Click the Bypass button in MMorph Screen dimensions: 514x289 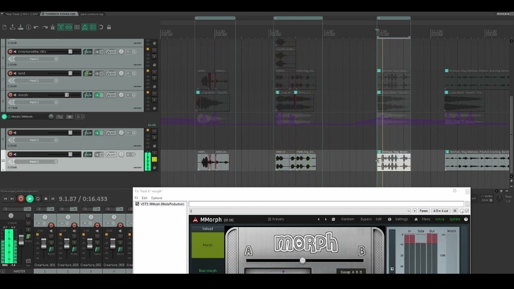pyautogui.click(x=366, y=219)
